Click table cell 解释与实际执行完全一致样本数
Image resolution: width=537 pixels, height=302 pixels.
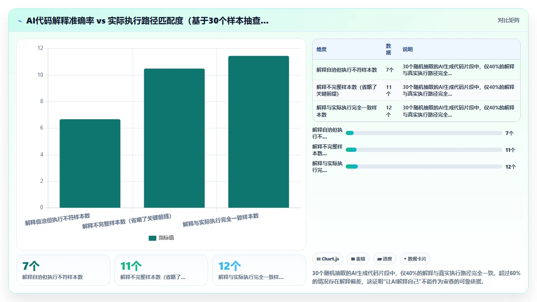click(x=347, y=111)
